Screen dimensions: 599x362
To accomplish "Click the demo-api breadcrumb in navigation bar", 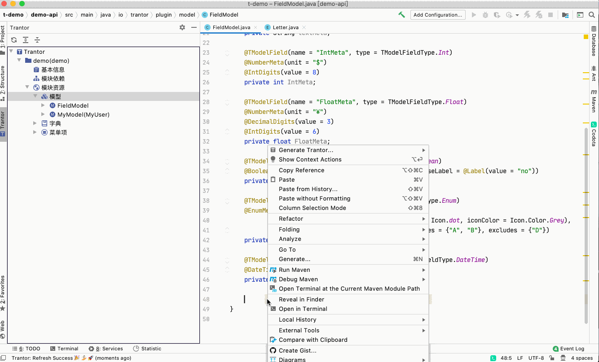I will (44, 15).
